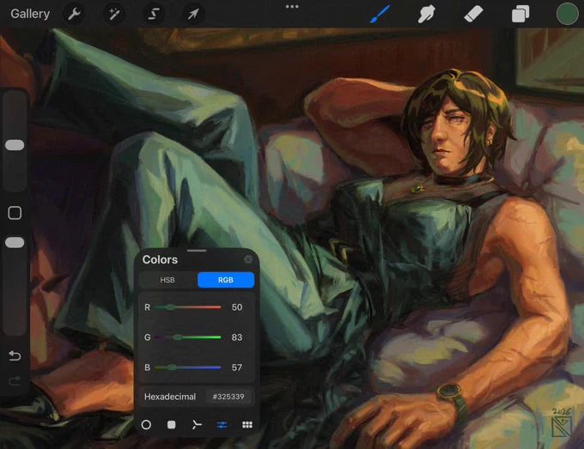The image size is (584, 449).
Task: Click the red channel slider
Action: coord(188,307)
